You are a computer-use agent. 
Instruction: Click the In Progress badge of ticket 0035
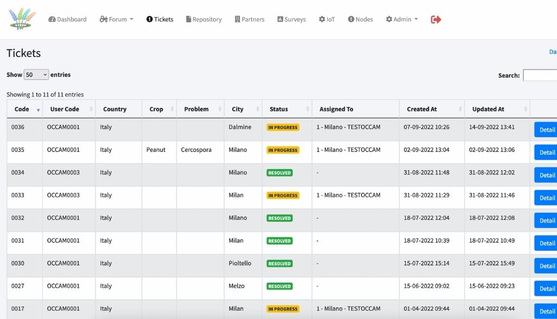(x=283, y=150)
